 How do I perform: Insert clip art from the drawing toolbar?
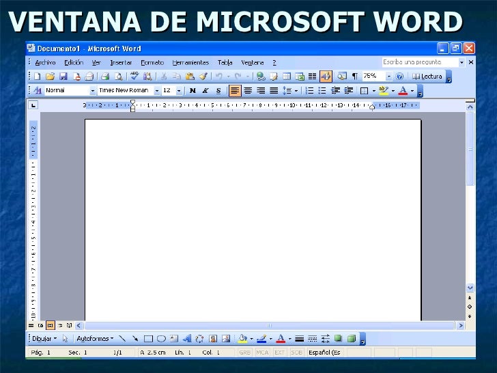213,339
